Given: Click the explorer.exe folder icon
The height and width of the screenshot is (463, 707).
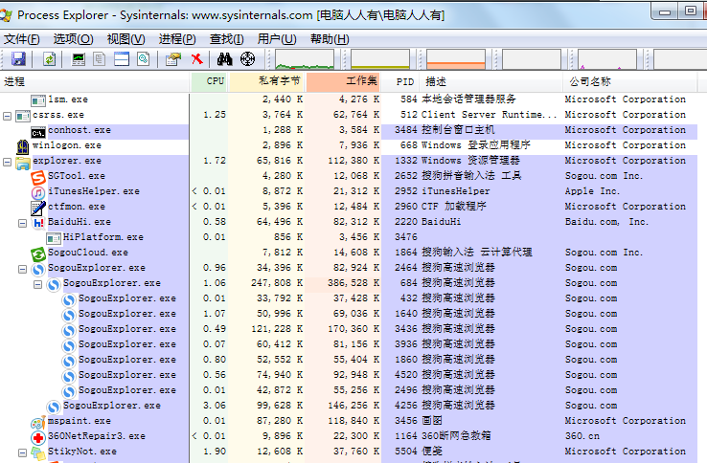Looking at the screenshot, I should [x=23, y=163].
